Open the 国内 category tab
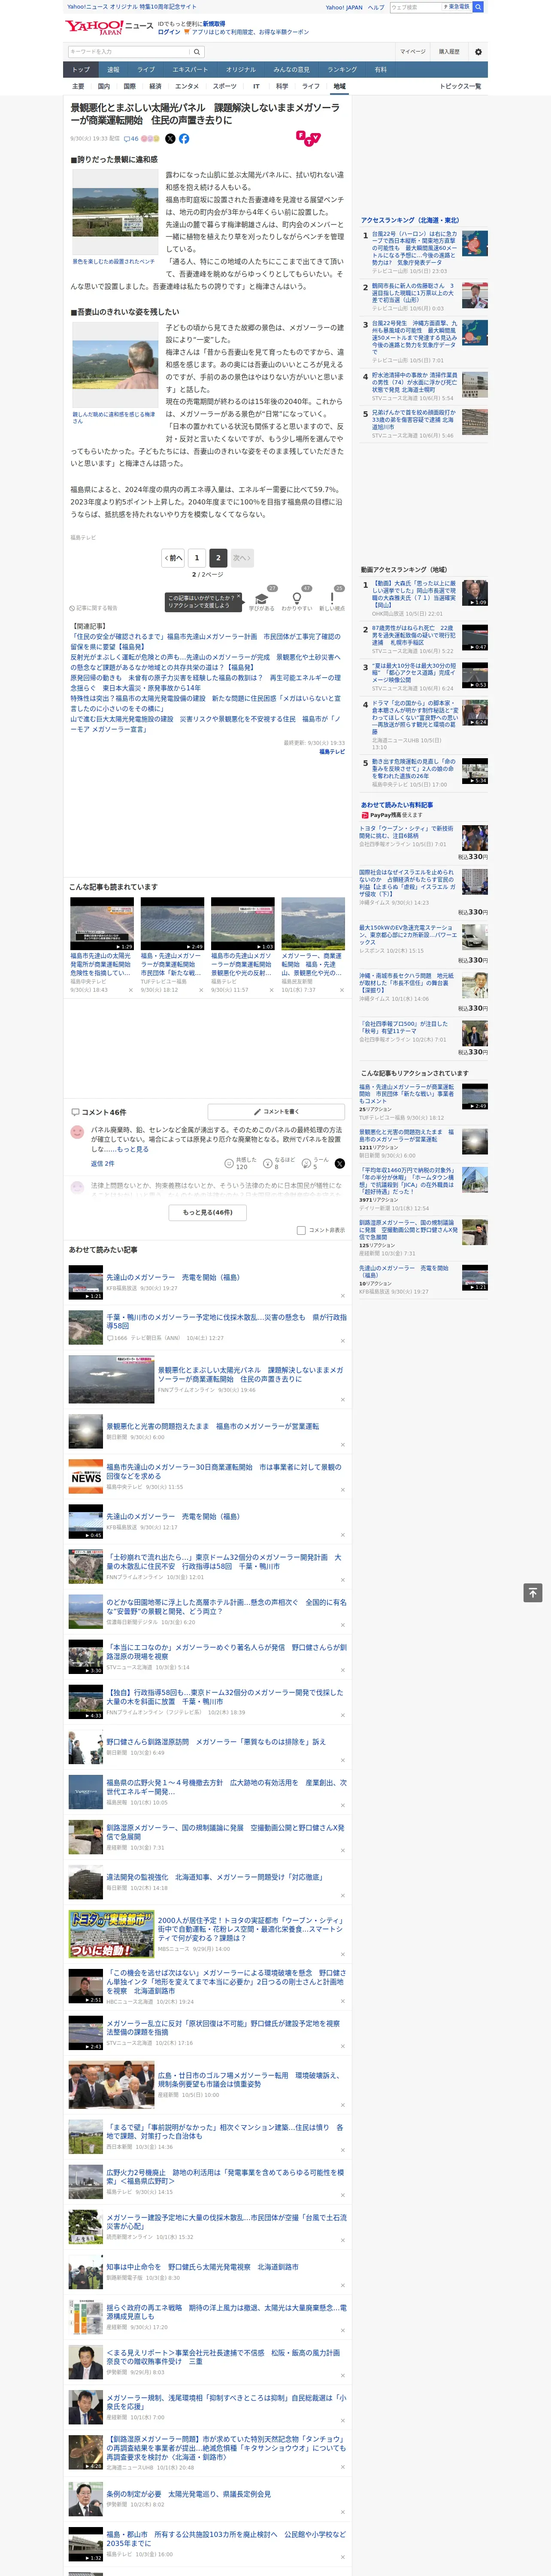The image size is (551, 2576). tap(104, 86)
